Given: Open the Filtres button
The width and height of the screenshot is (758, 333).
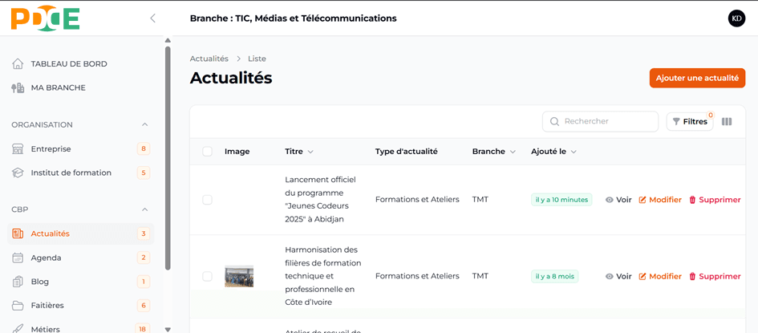Looking at the screenshot, I should click(690, 122).
